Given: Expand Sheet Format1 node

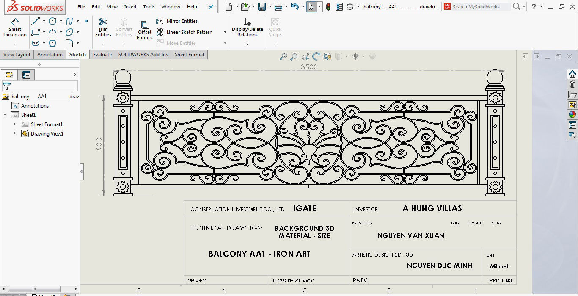Looking at the screenshot, I should 15,124.
